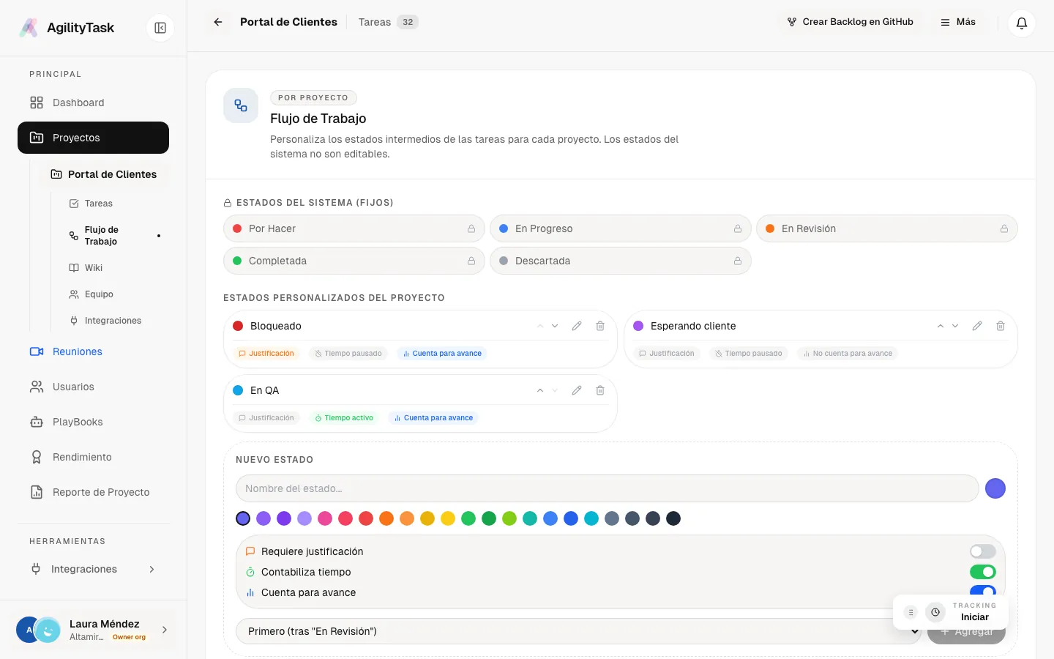Move Bloqueado state down

point(555,326)
